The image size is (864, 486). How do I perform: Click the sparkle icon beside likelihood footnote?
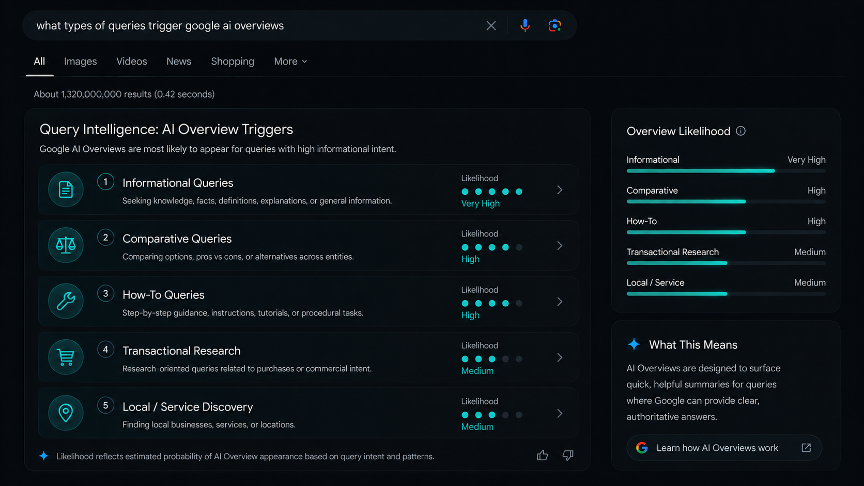[44, 456]
